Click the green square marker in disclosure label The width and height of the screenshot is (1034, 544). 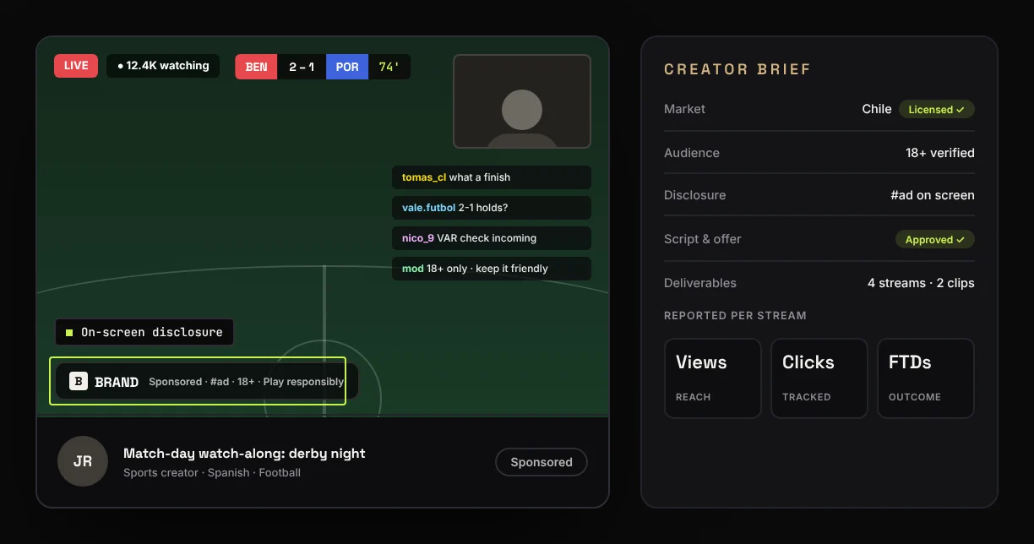(69, 333)
